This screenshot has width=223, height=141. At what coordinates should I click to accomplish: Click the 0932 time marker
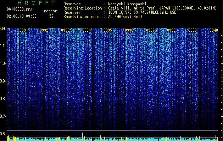(x=44, y=30)
